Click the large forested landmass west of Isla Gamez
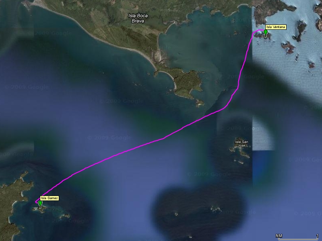The image size is (322, 241). pos(12,203)
